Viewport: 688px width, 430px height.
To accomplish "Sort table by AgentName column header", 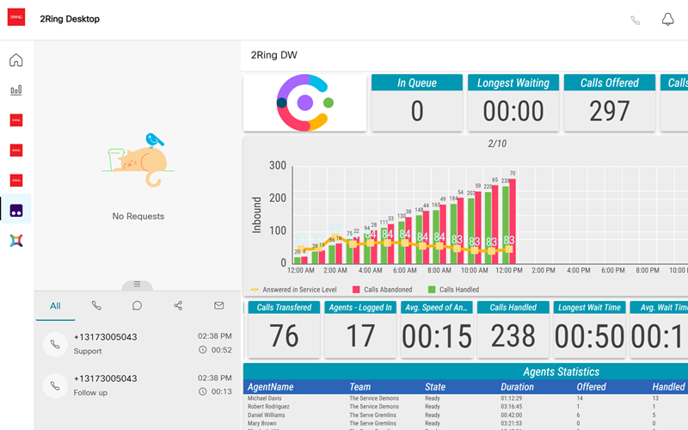I will (x=270, y=387).
